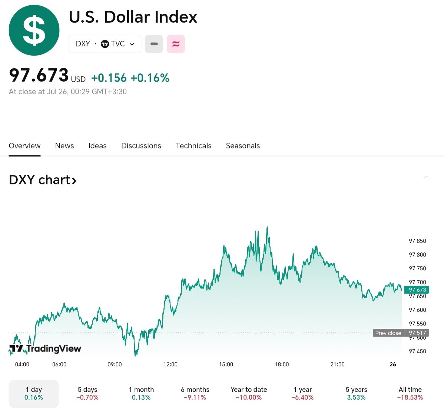
Task: Select the Seasonals tab
Action: (243, 146)
